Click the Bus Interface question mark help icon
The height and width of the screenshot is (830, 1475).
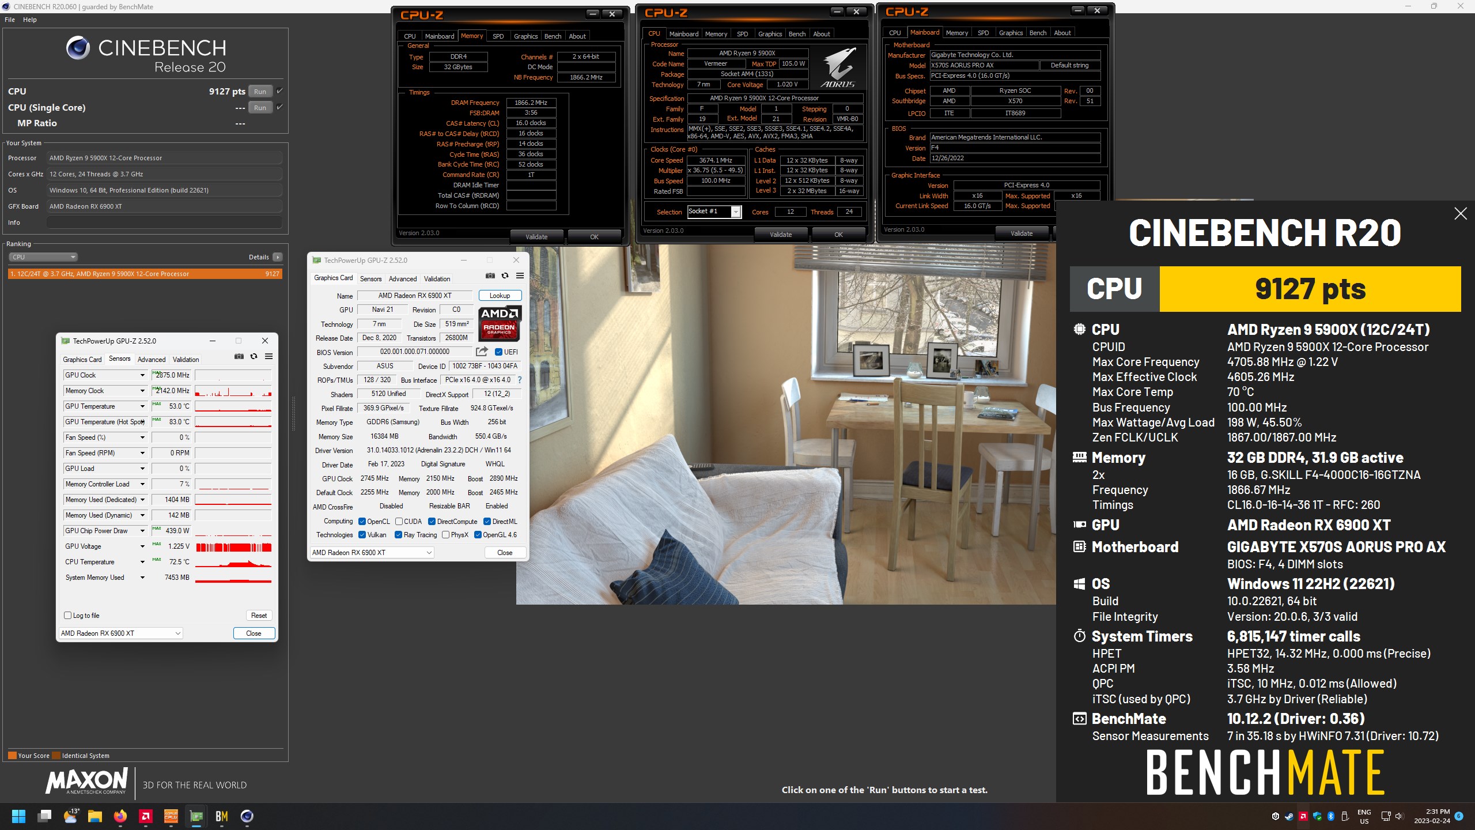click(x=520, y=380)
